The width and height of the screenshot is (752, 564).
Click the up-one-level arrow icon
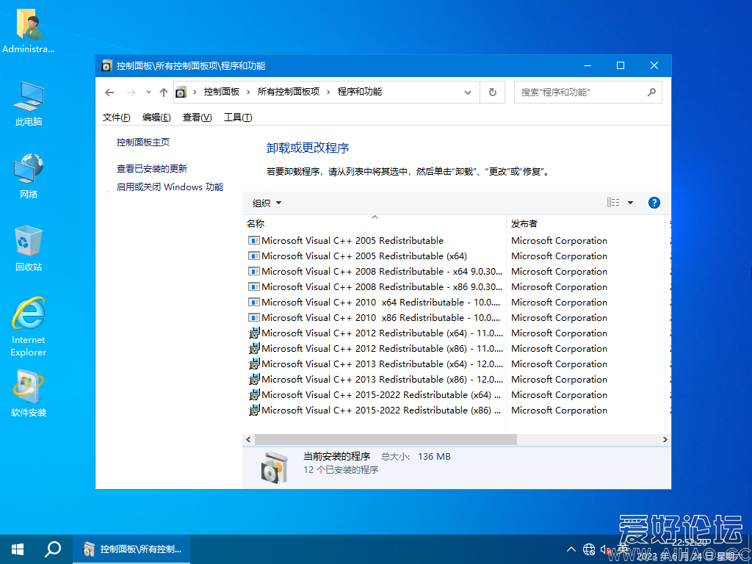[x=163, y=93]
